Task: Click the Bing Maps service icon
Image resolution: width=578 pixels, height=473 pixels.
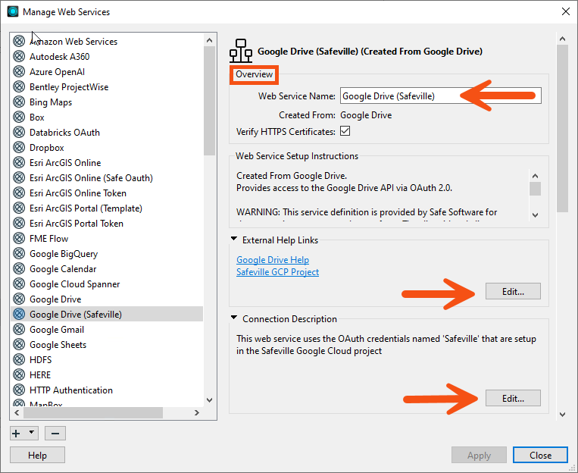Action: 19,102
